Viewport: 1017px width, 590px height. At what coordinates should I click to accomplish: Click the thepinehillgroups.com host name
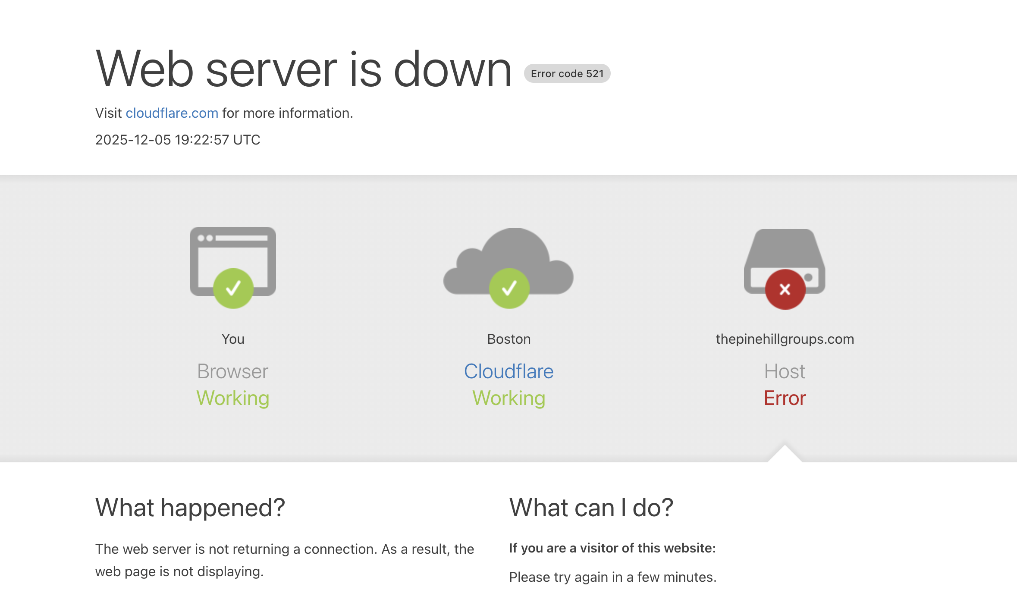tap(785, 339)
